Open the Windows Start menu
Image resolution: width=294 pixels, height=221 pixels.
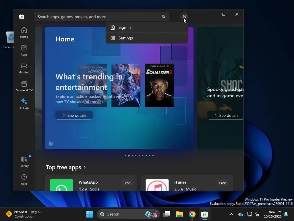pos(90,214)
